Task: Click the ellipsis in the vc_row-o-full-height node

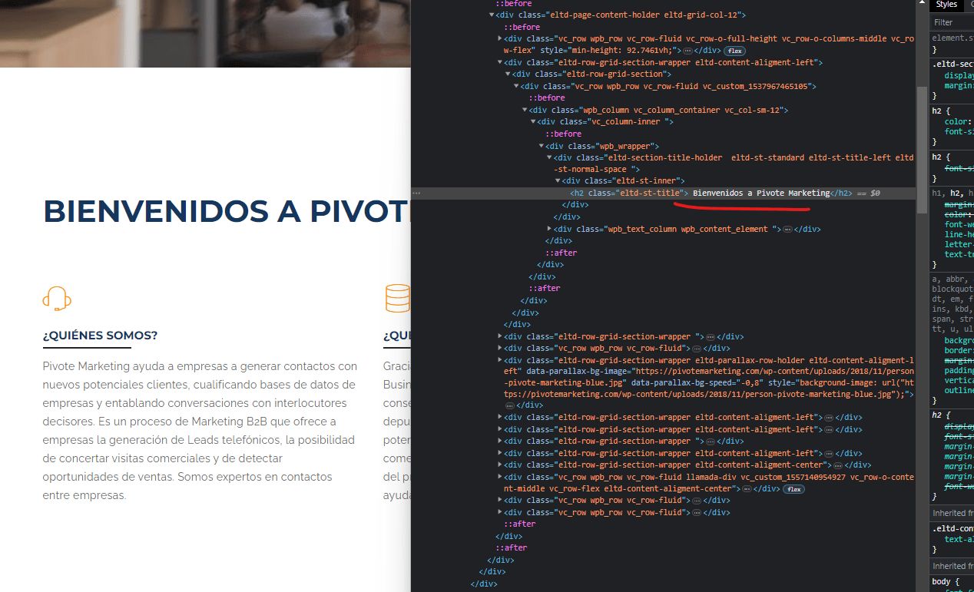Action: (688, 51)
